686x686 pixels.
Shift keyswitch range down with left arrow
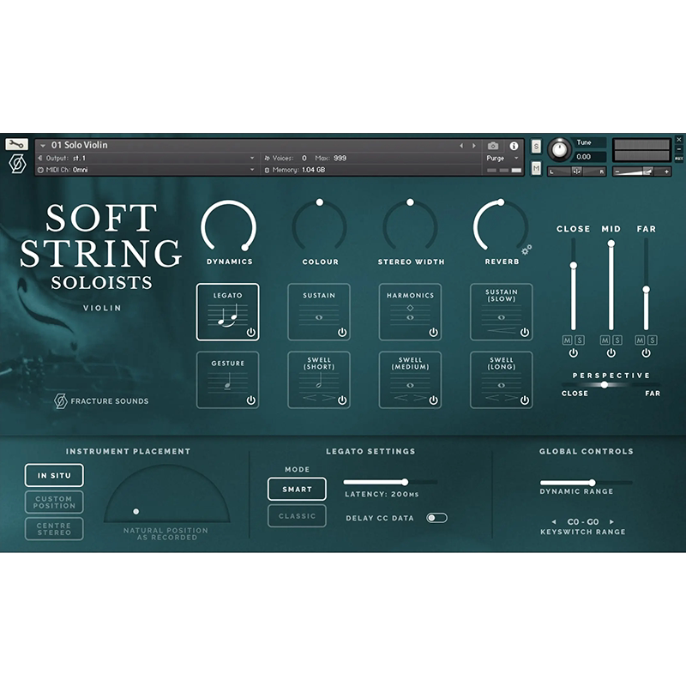(x=554, y=521)
